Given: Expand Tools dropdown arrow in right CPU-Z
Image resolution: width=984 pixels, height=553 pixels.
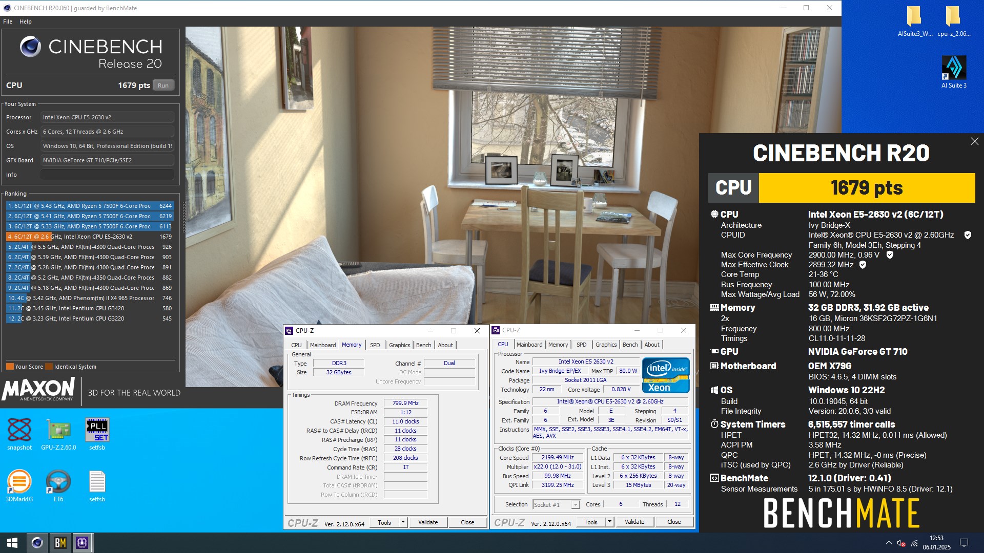Looking at the screenshot, I should coord(609,522).
